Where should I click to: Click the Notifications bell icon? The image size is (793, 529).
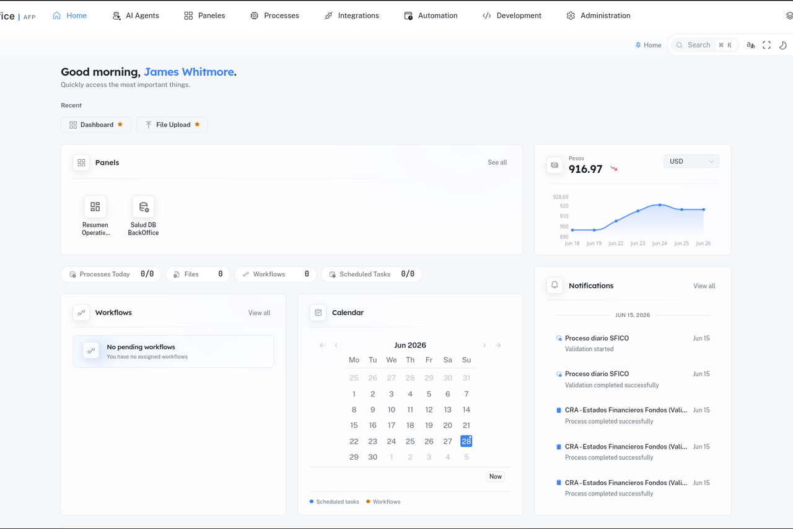[554, 286]
